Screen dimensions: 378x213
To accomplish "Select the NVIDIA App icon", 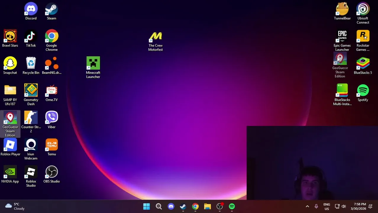I will [x=10, y=175].
